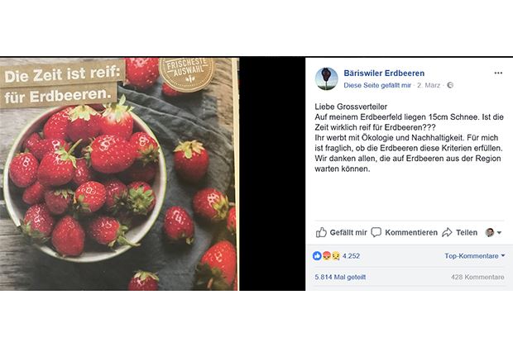The height and width of the screenshot is (347, 513).
Task: Open the '2. März' post timestamp
Action: tap(429, 85)
